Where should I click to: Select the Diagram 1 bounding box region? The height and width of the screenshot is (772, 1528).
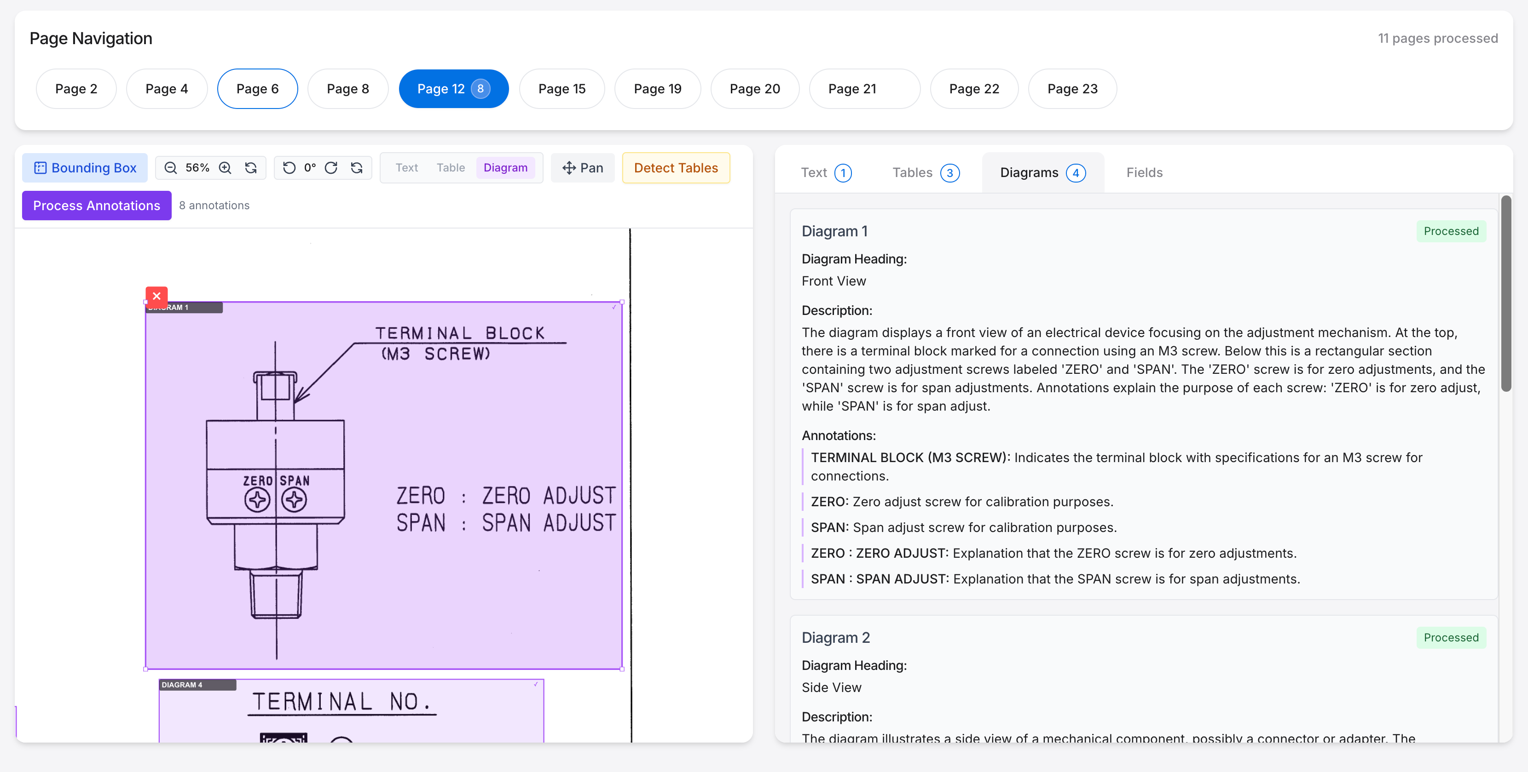pyautogui.click(x=384, y=486)
